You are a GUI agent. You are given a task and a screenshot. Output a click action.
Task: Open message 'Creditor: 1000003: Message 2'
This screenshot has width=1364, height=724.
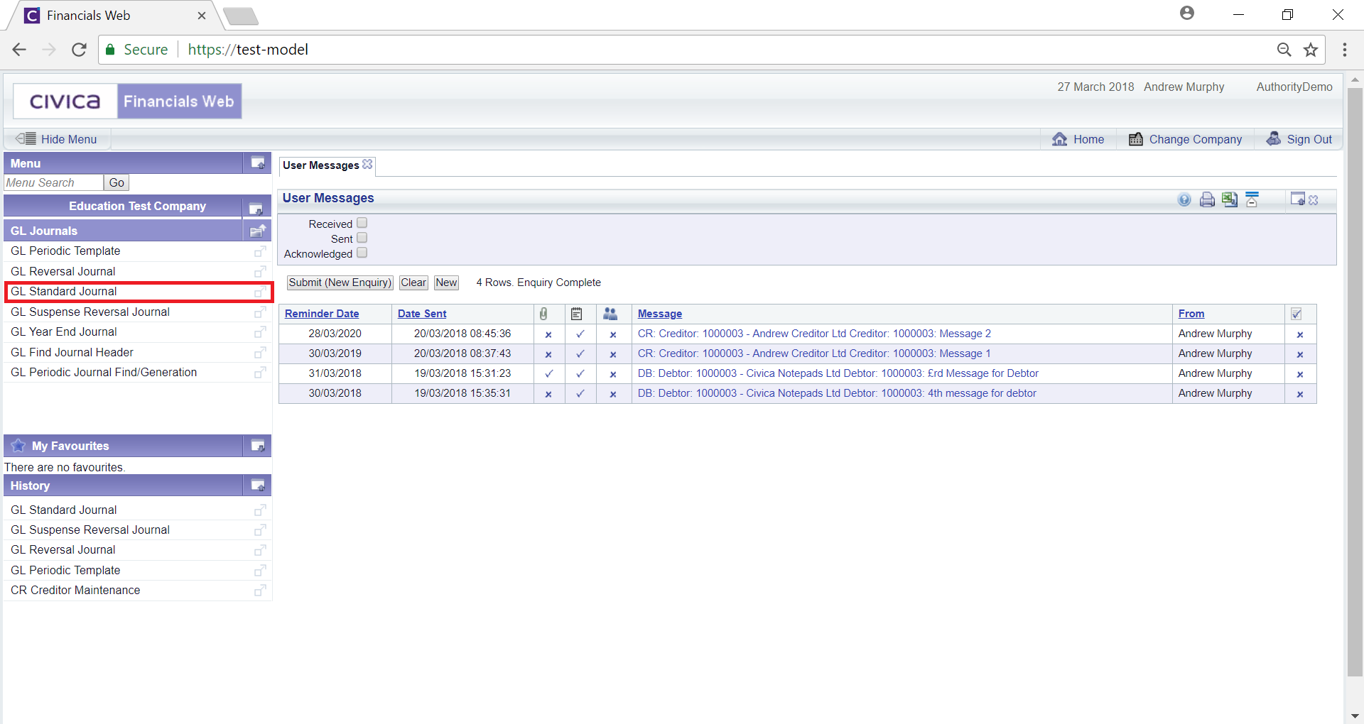(814, 334)
